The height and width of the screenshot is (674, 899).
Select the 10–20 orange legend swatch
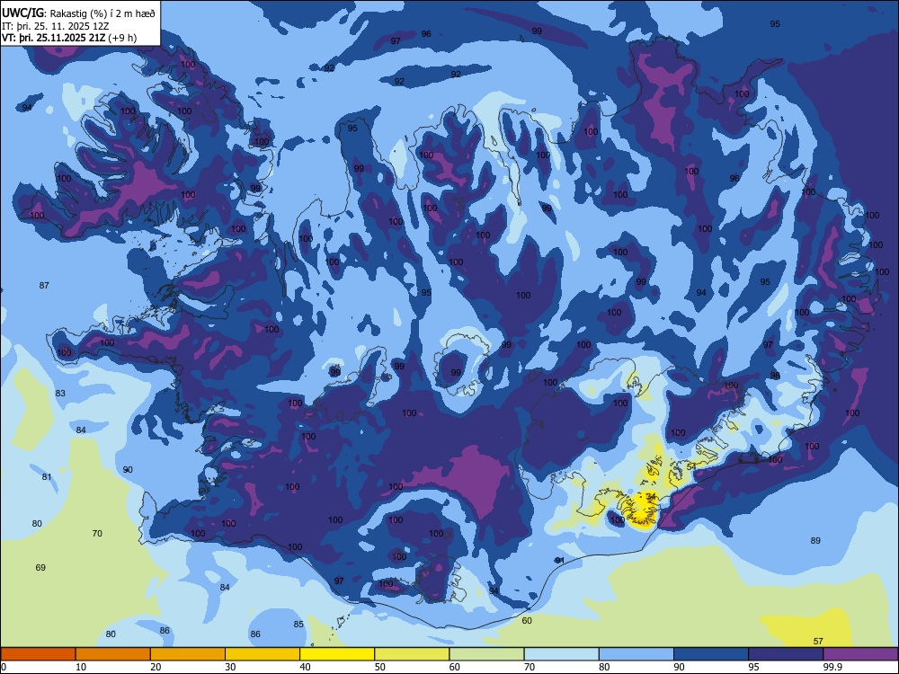coord(113,654)
